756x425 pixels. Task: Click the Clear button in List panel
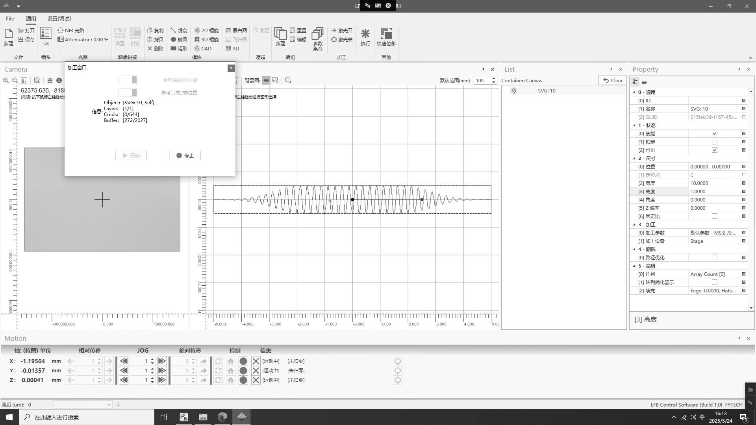pyautogui.click(x=613, y=80)
